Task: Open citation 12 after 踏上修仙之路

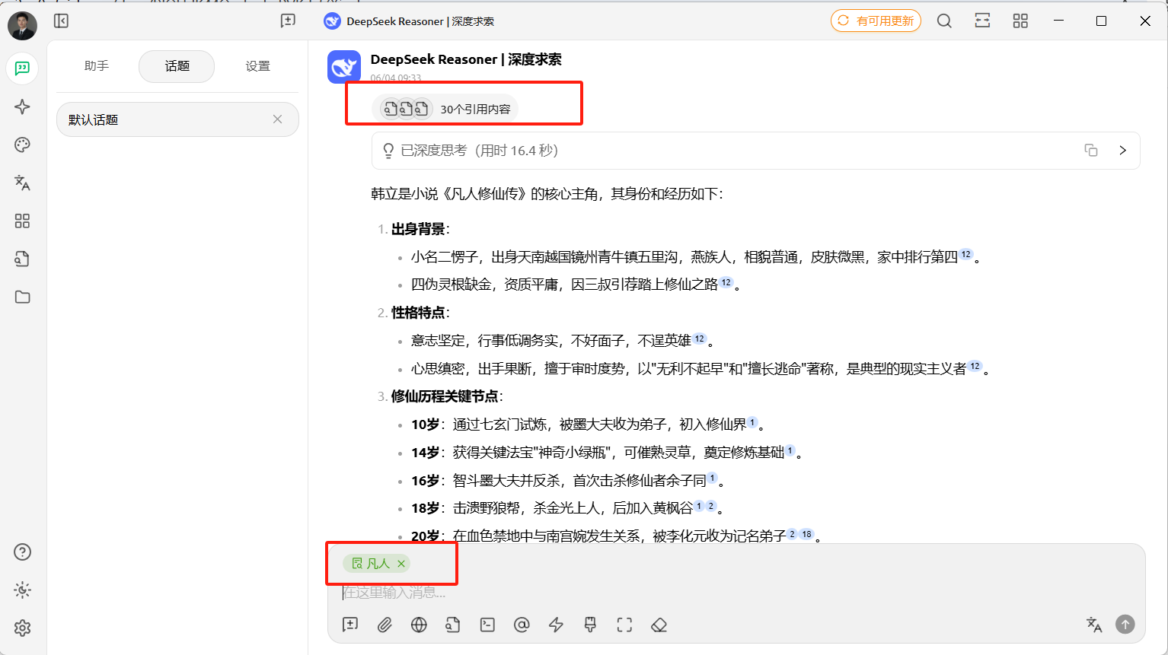Action: click(x=726, y=282)
